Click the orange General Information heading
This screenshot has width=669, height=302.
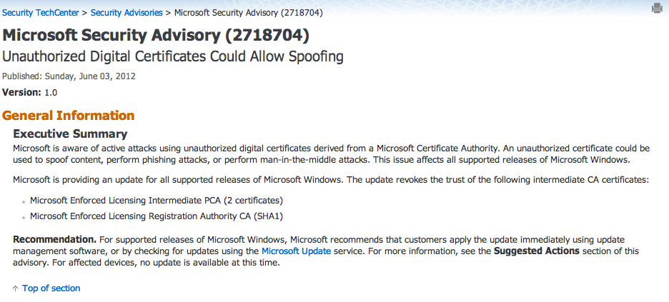(x=69, y=116)
